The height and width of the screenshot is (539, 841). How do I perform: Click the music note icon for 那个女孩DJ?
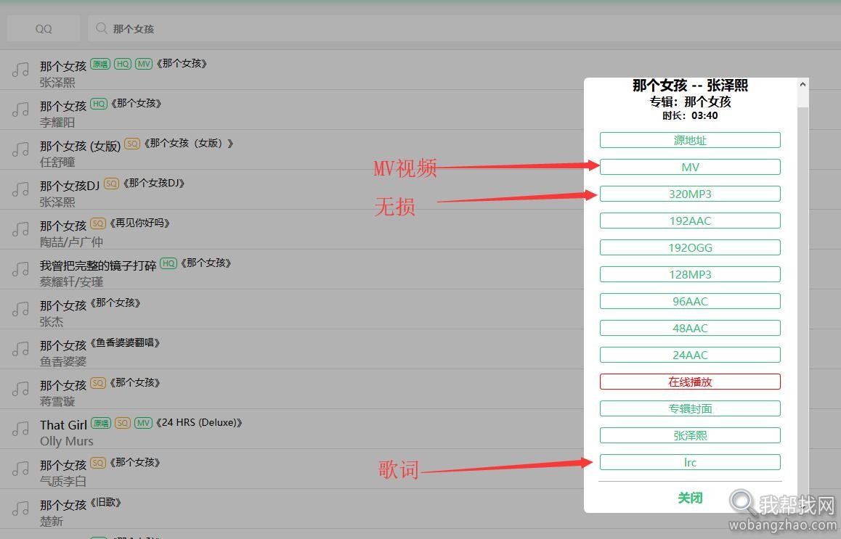[20, 189]
